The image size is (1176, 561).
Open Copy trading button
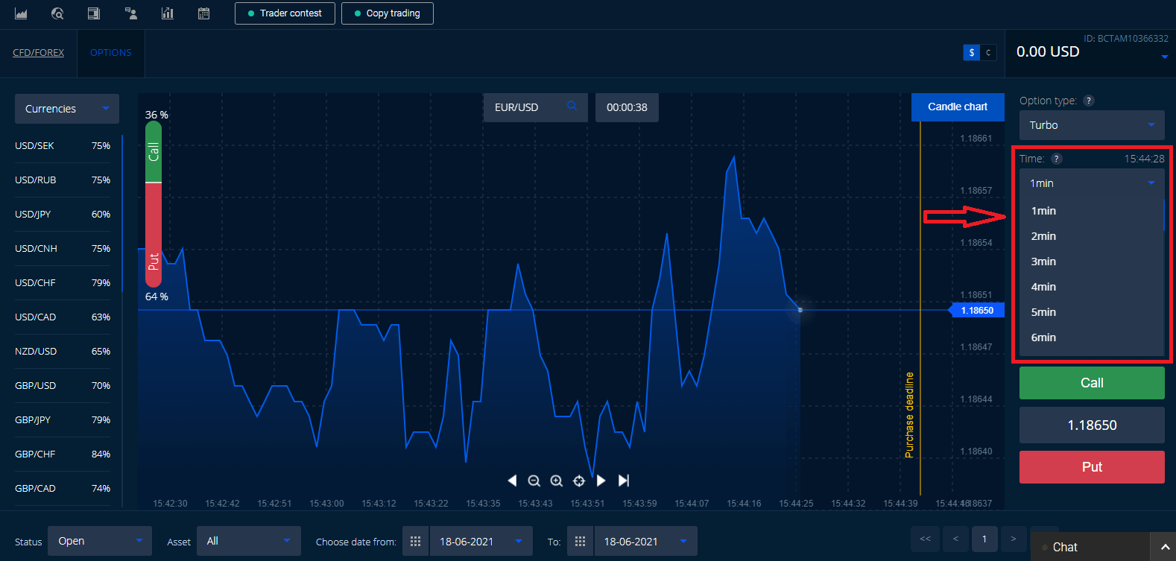[x=388, y=13]
